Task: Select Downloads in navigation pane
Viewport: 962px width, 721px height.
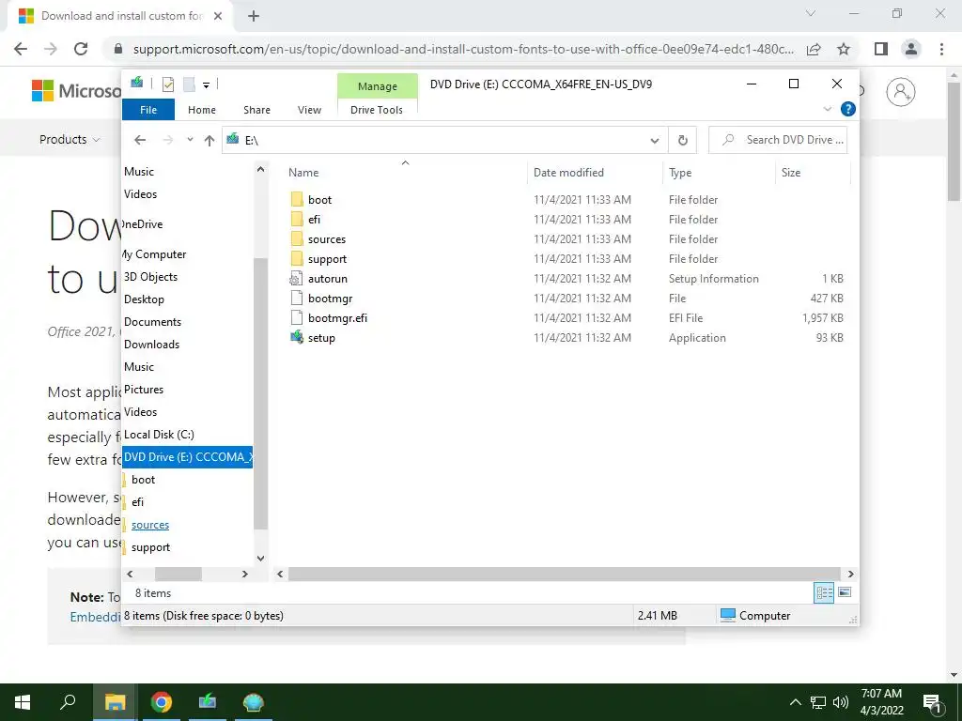Action: [x=151, y=344]
